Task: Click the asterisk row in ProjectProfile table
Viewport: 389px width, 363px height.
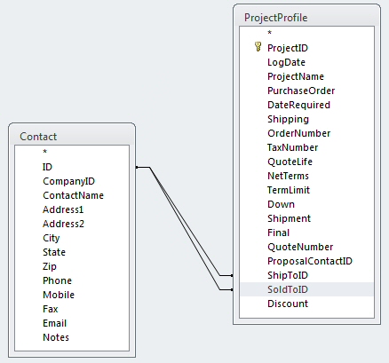Action: [x=306, y=33]
